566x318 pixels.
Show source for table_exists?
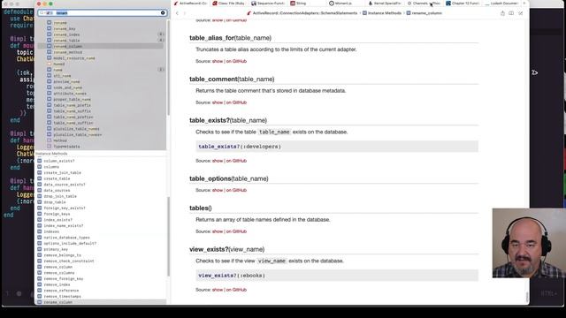[x=218, y=161]
